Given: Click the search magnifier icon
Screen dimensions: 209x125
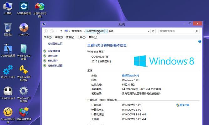Looking at the screenshot, I should [196, 31].
